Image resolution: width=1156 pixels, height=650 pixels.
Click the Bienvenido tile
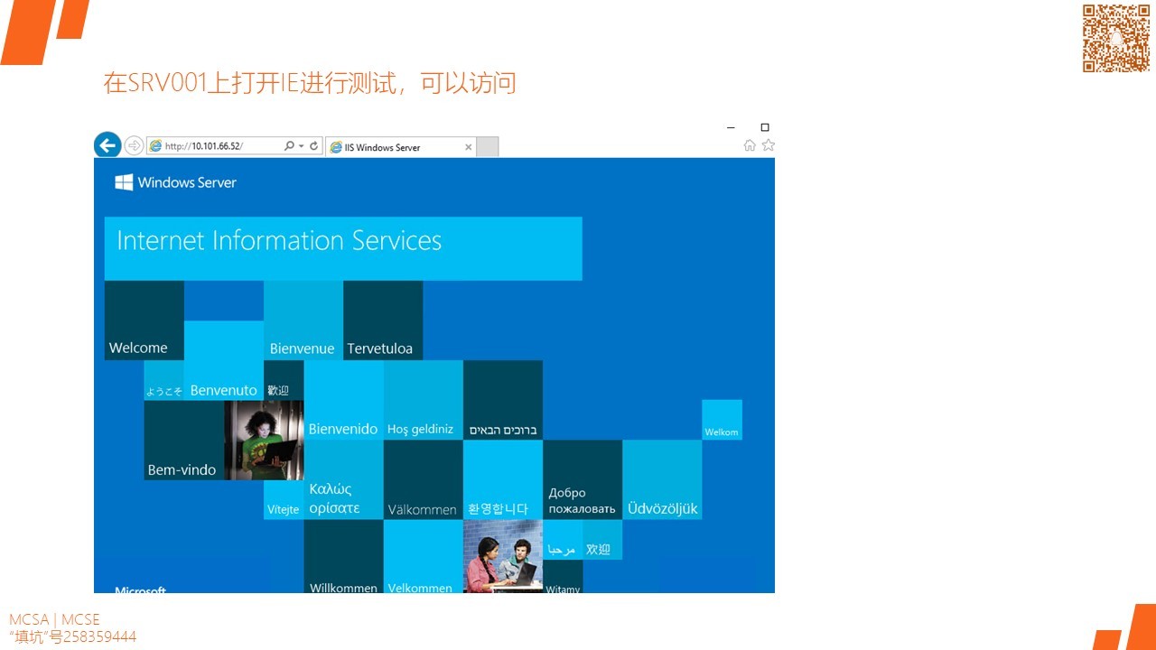click(343, 400)
